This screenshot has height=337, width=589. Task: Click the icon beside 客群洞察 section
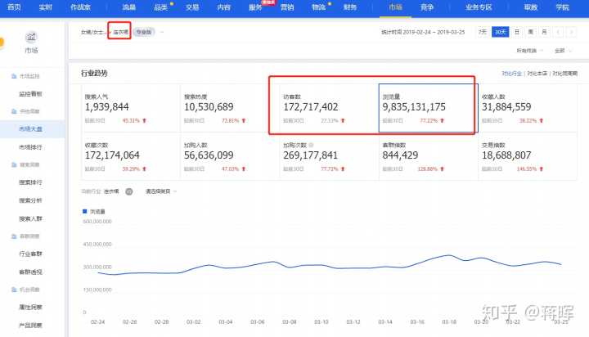pyautogui.click(x=14, y=236)
